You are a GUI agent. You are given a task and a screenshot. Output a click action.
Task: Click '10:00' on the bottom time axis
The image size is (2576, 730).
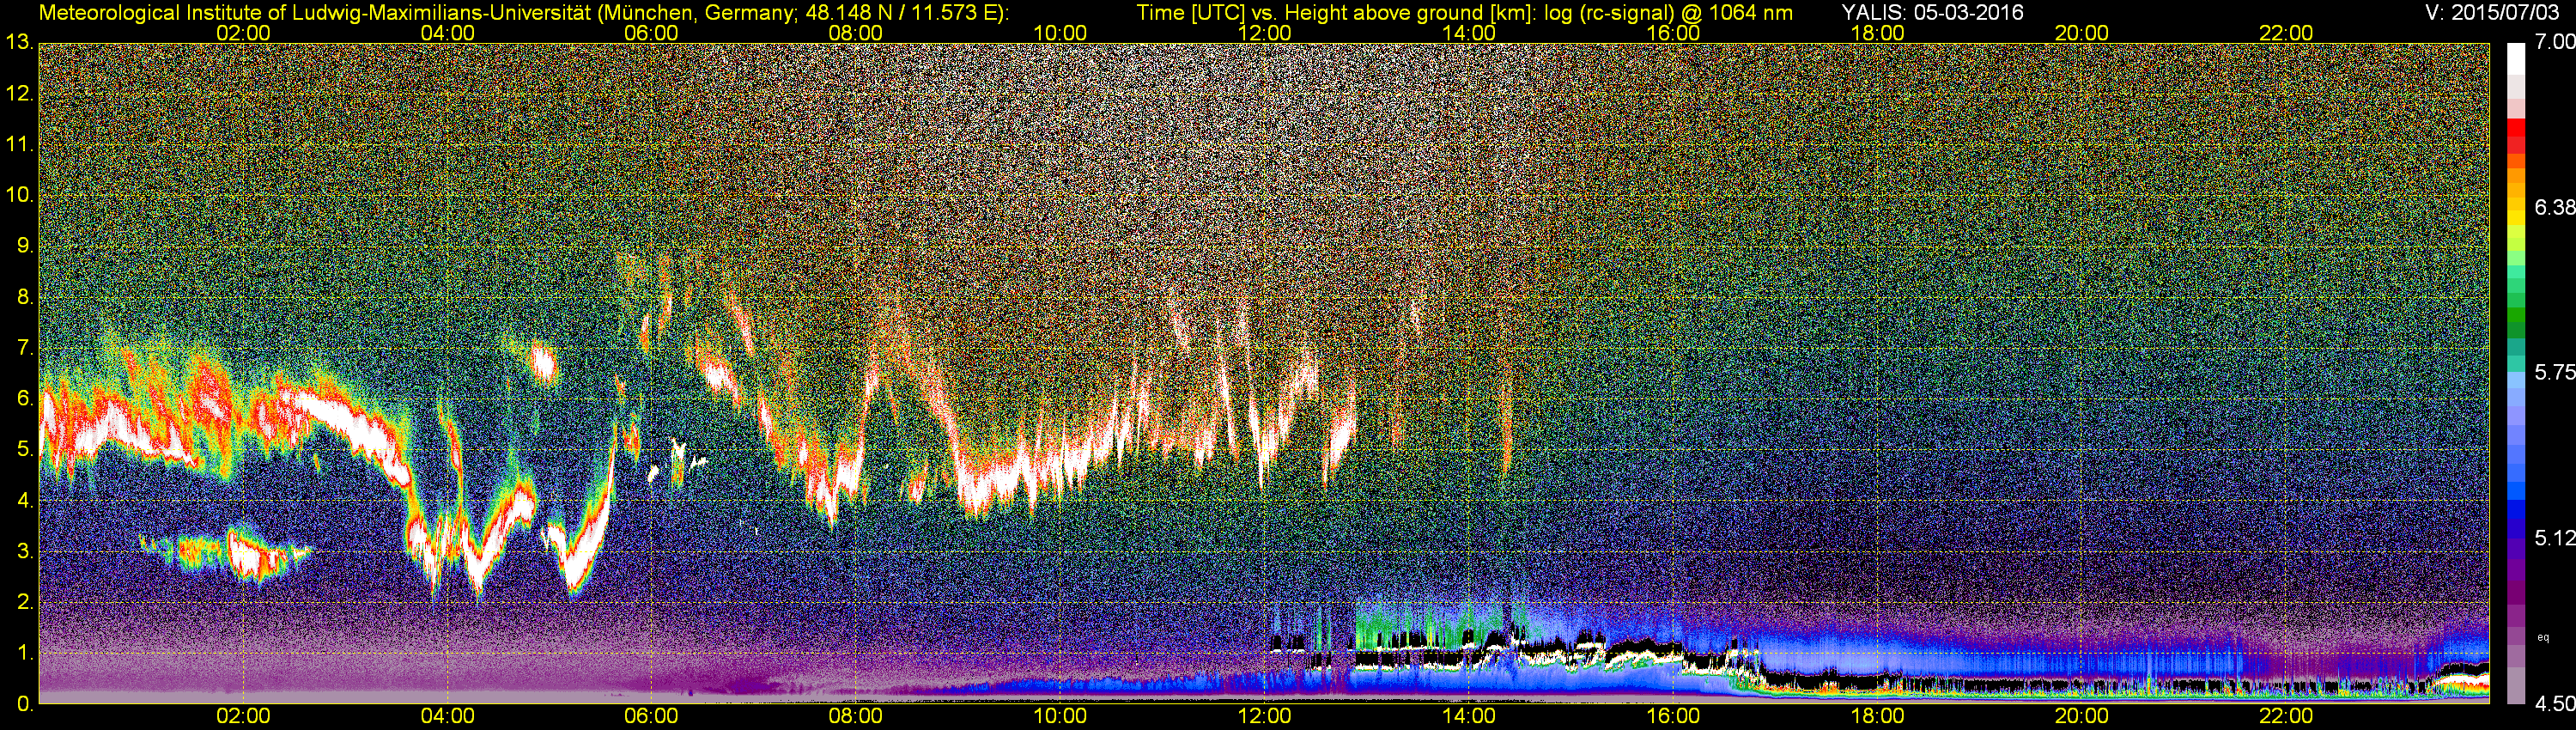click(1060, 717)
